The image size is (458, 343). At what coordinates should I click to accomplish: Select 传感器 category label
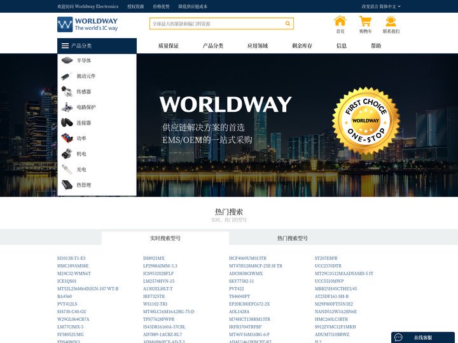[84, 91]
